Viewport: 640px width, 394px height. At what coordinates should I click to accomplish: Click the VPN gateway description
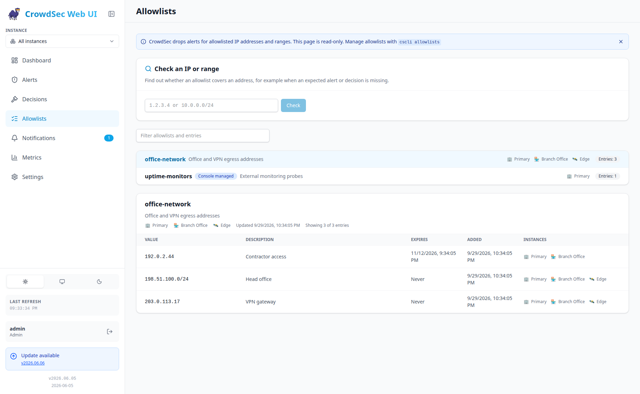(x=261, y=302)
